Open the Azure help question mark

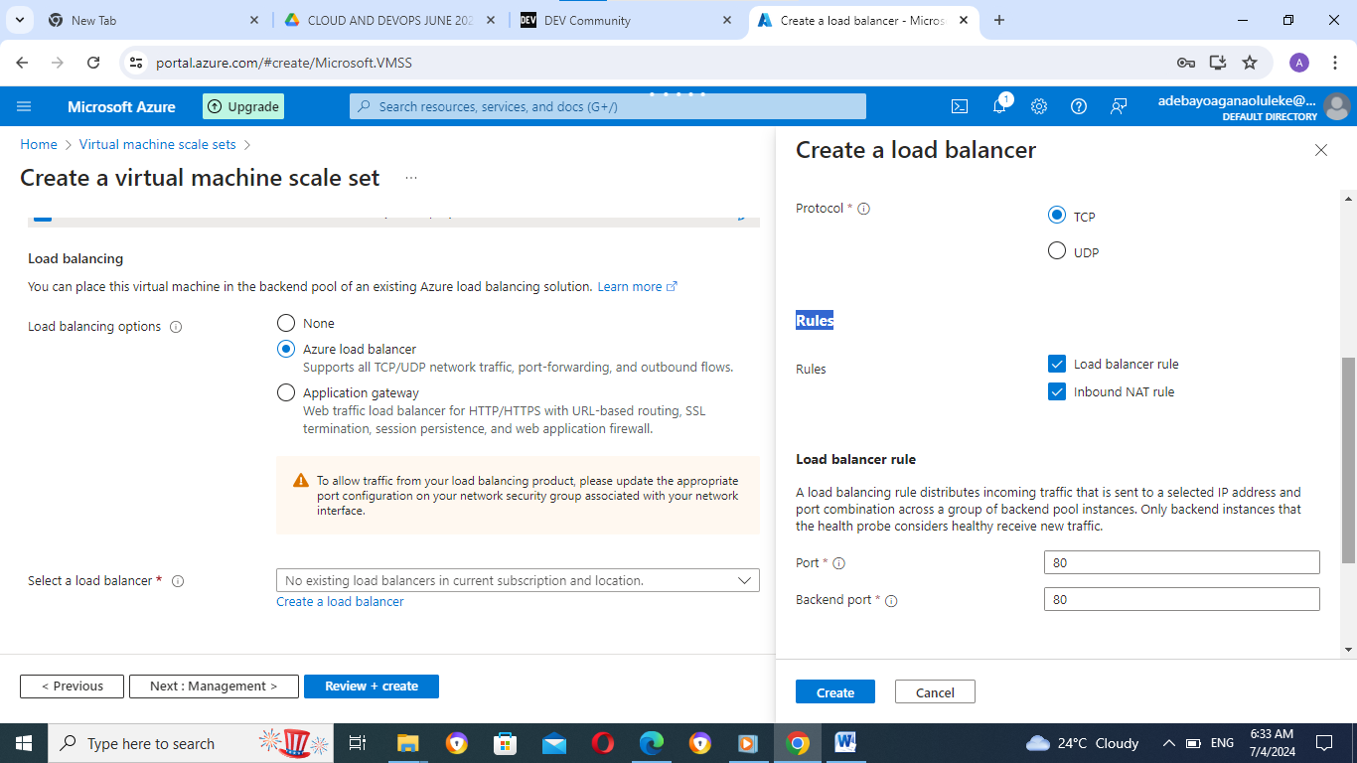click(1079, 106)
